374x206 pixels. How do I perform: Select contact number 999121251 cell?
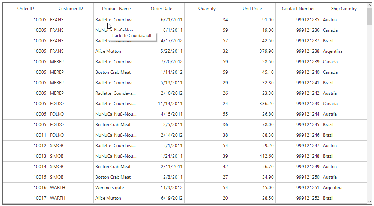coord(298,188)
